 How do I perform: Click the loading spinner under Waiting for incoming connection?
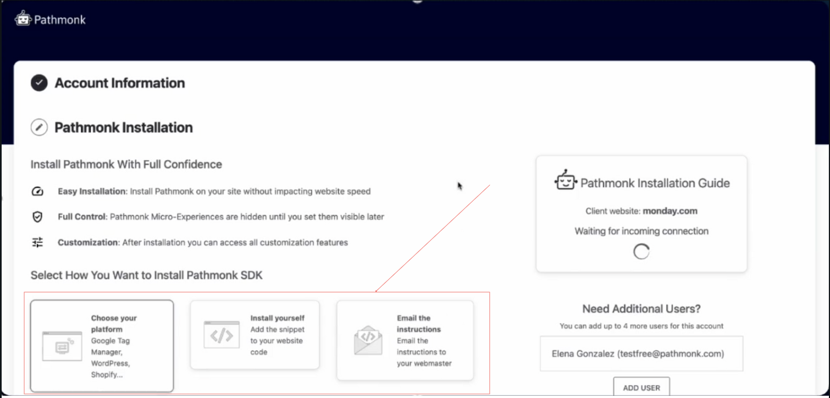pyautogui.click(x=641, y=252)
